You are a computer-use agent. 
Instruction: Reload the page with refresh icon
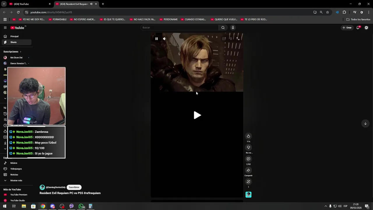tap(18, 12)
